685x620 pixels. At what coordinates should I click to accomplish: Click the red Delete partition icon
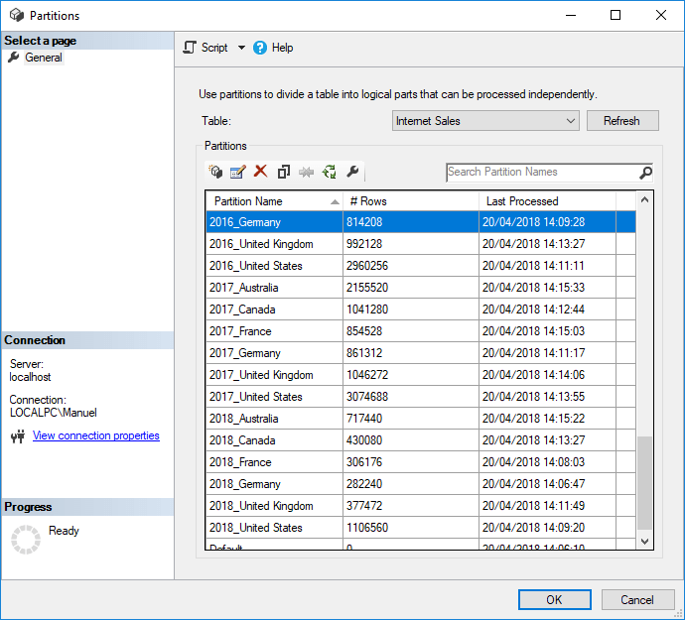(261, 172)
